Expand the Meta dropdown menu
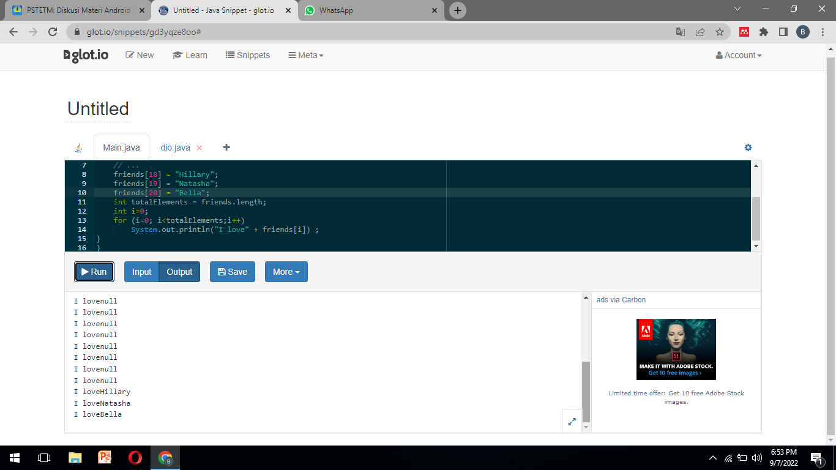 pos(305,55)
